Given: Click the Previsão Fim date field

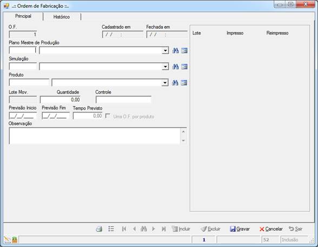Looking at the screenshot, I should (56, 116).
